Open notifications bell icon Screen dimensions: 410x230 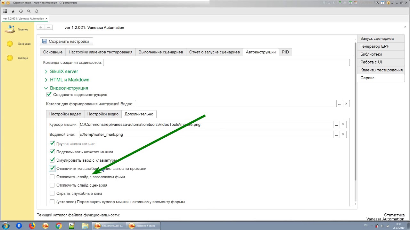coord(37,11)
